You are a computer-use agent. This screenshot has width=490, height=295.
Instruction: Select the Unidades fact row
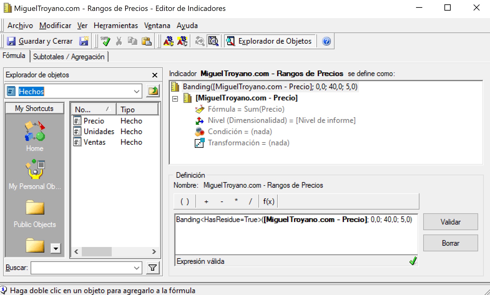tap(115, 131)
